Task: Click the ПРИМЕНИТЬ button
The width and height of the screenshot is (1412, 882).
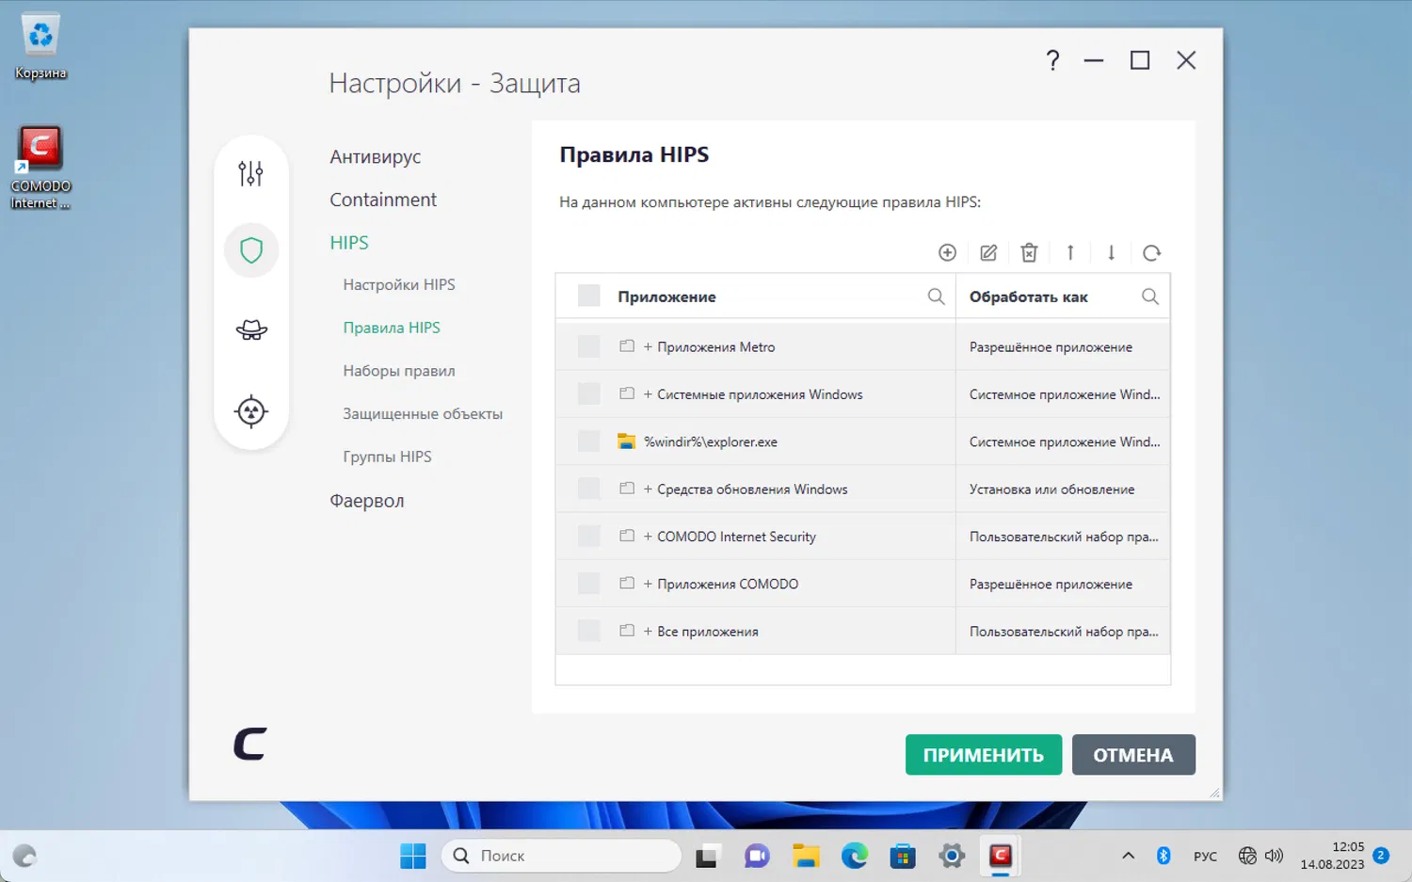Action: tap(984, 755)
